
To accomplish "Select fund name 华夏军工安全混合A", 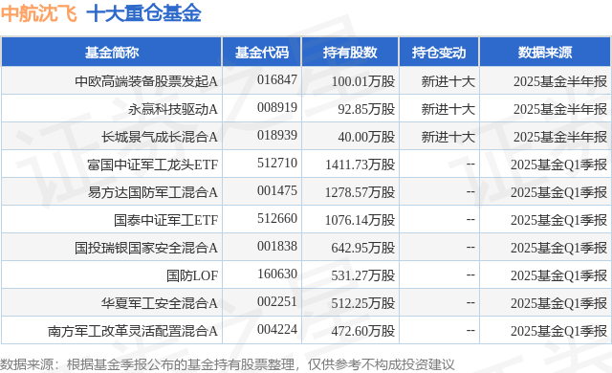I will tap(160, 303).
